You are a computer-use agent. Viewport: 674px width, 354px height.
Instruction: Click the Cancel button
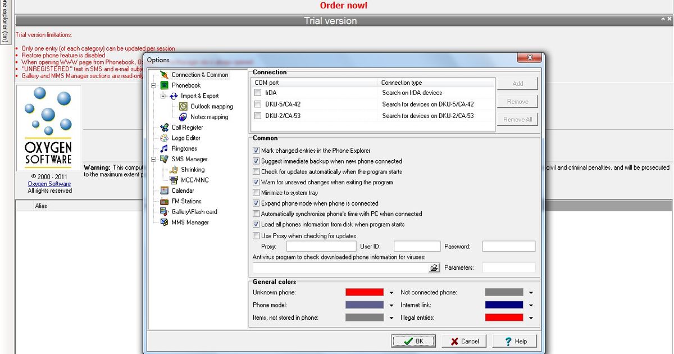[464, 341]
